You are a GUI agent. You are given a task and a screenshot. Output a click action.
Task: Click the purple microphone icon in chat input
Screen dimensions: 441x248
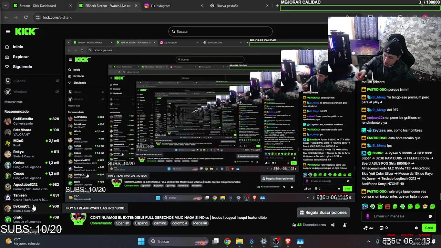[368, 216]
